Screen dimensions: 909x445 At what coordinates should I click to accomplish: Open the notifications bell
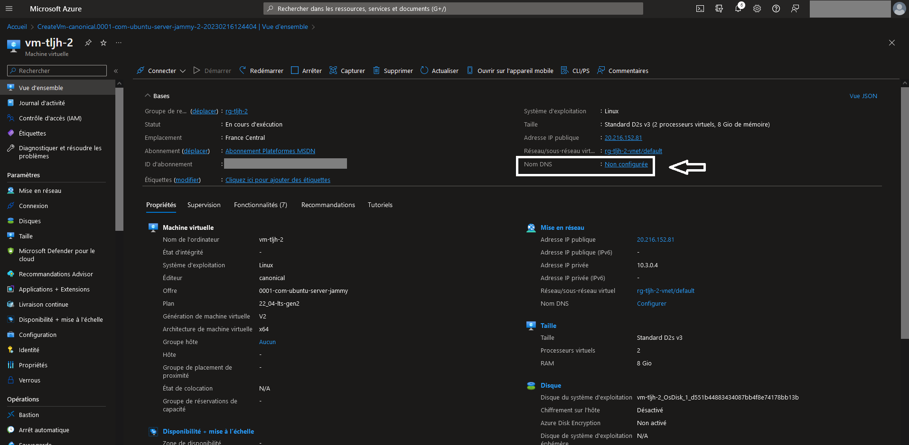[738, 9]
